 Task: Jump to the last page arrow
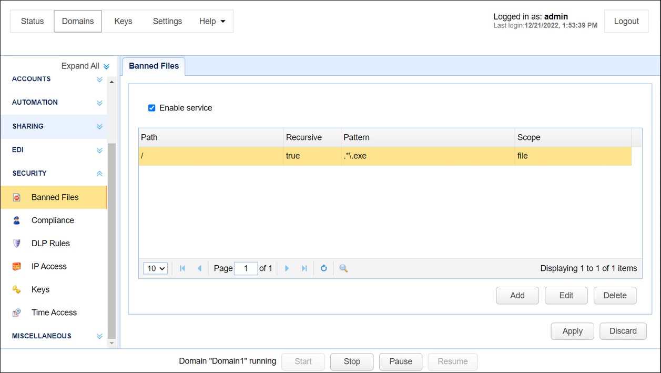click(304, 268)
